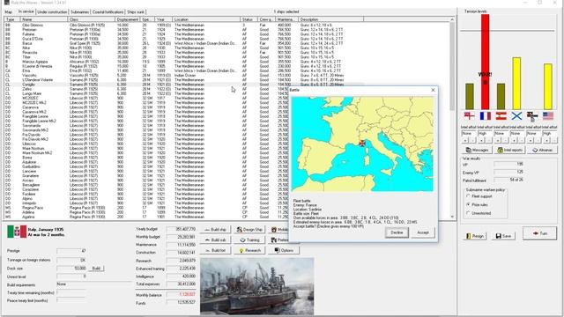Click the red France WAR tension bar
This screenshot has width=564, height=317.
(486, 62)
